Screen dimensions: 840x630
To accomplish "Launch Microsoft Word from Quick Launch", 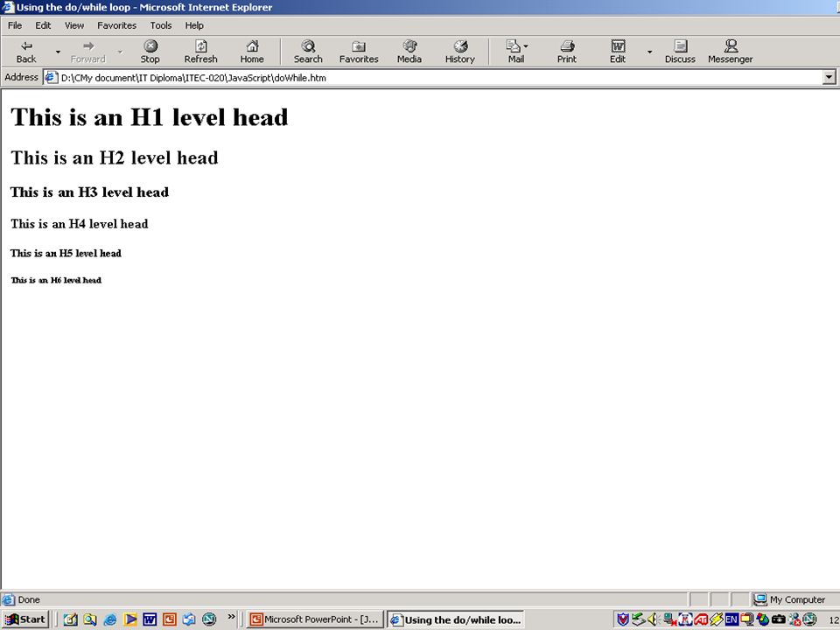I will point(150,619).
